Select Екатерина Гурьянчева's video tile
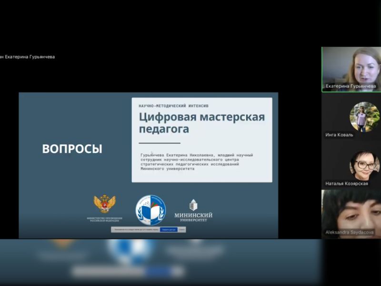The image size is (381, 286). (x=351, y=70)
